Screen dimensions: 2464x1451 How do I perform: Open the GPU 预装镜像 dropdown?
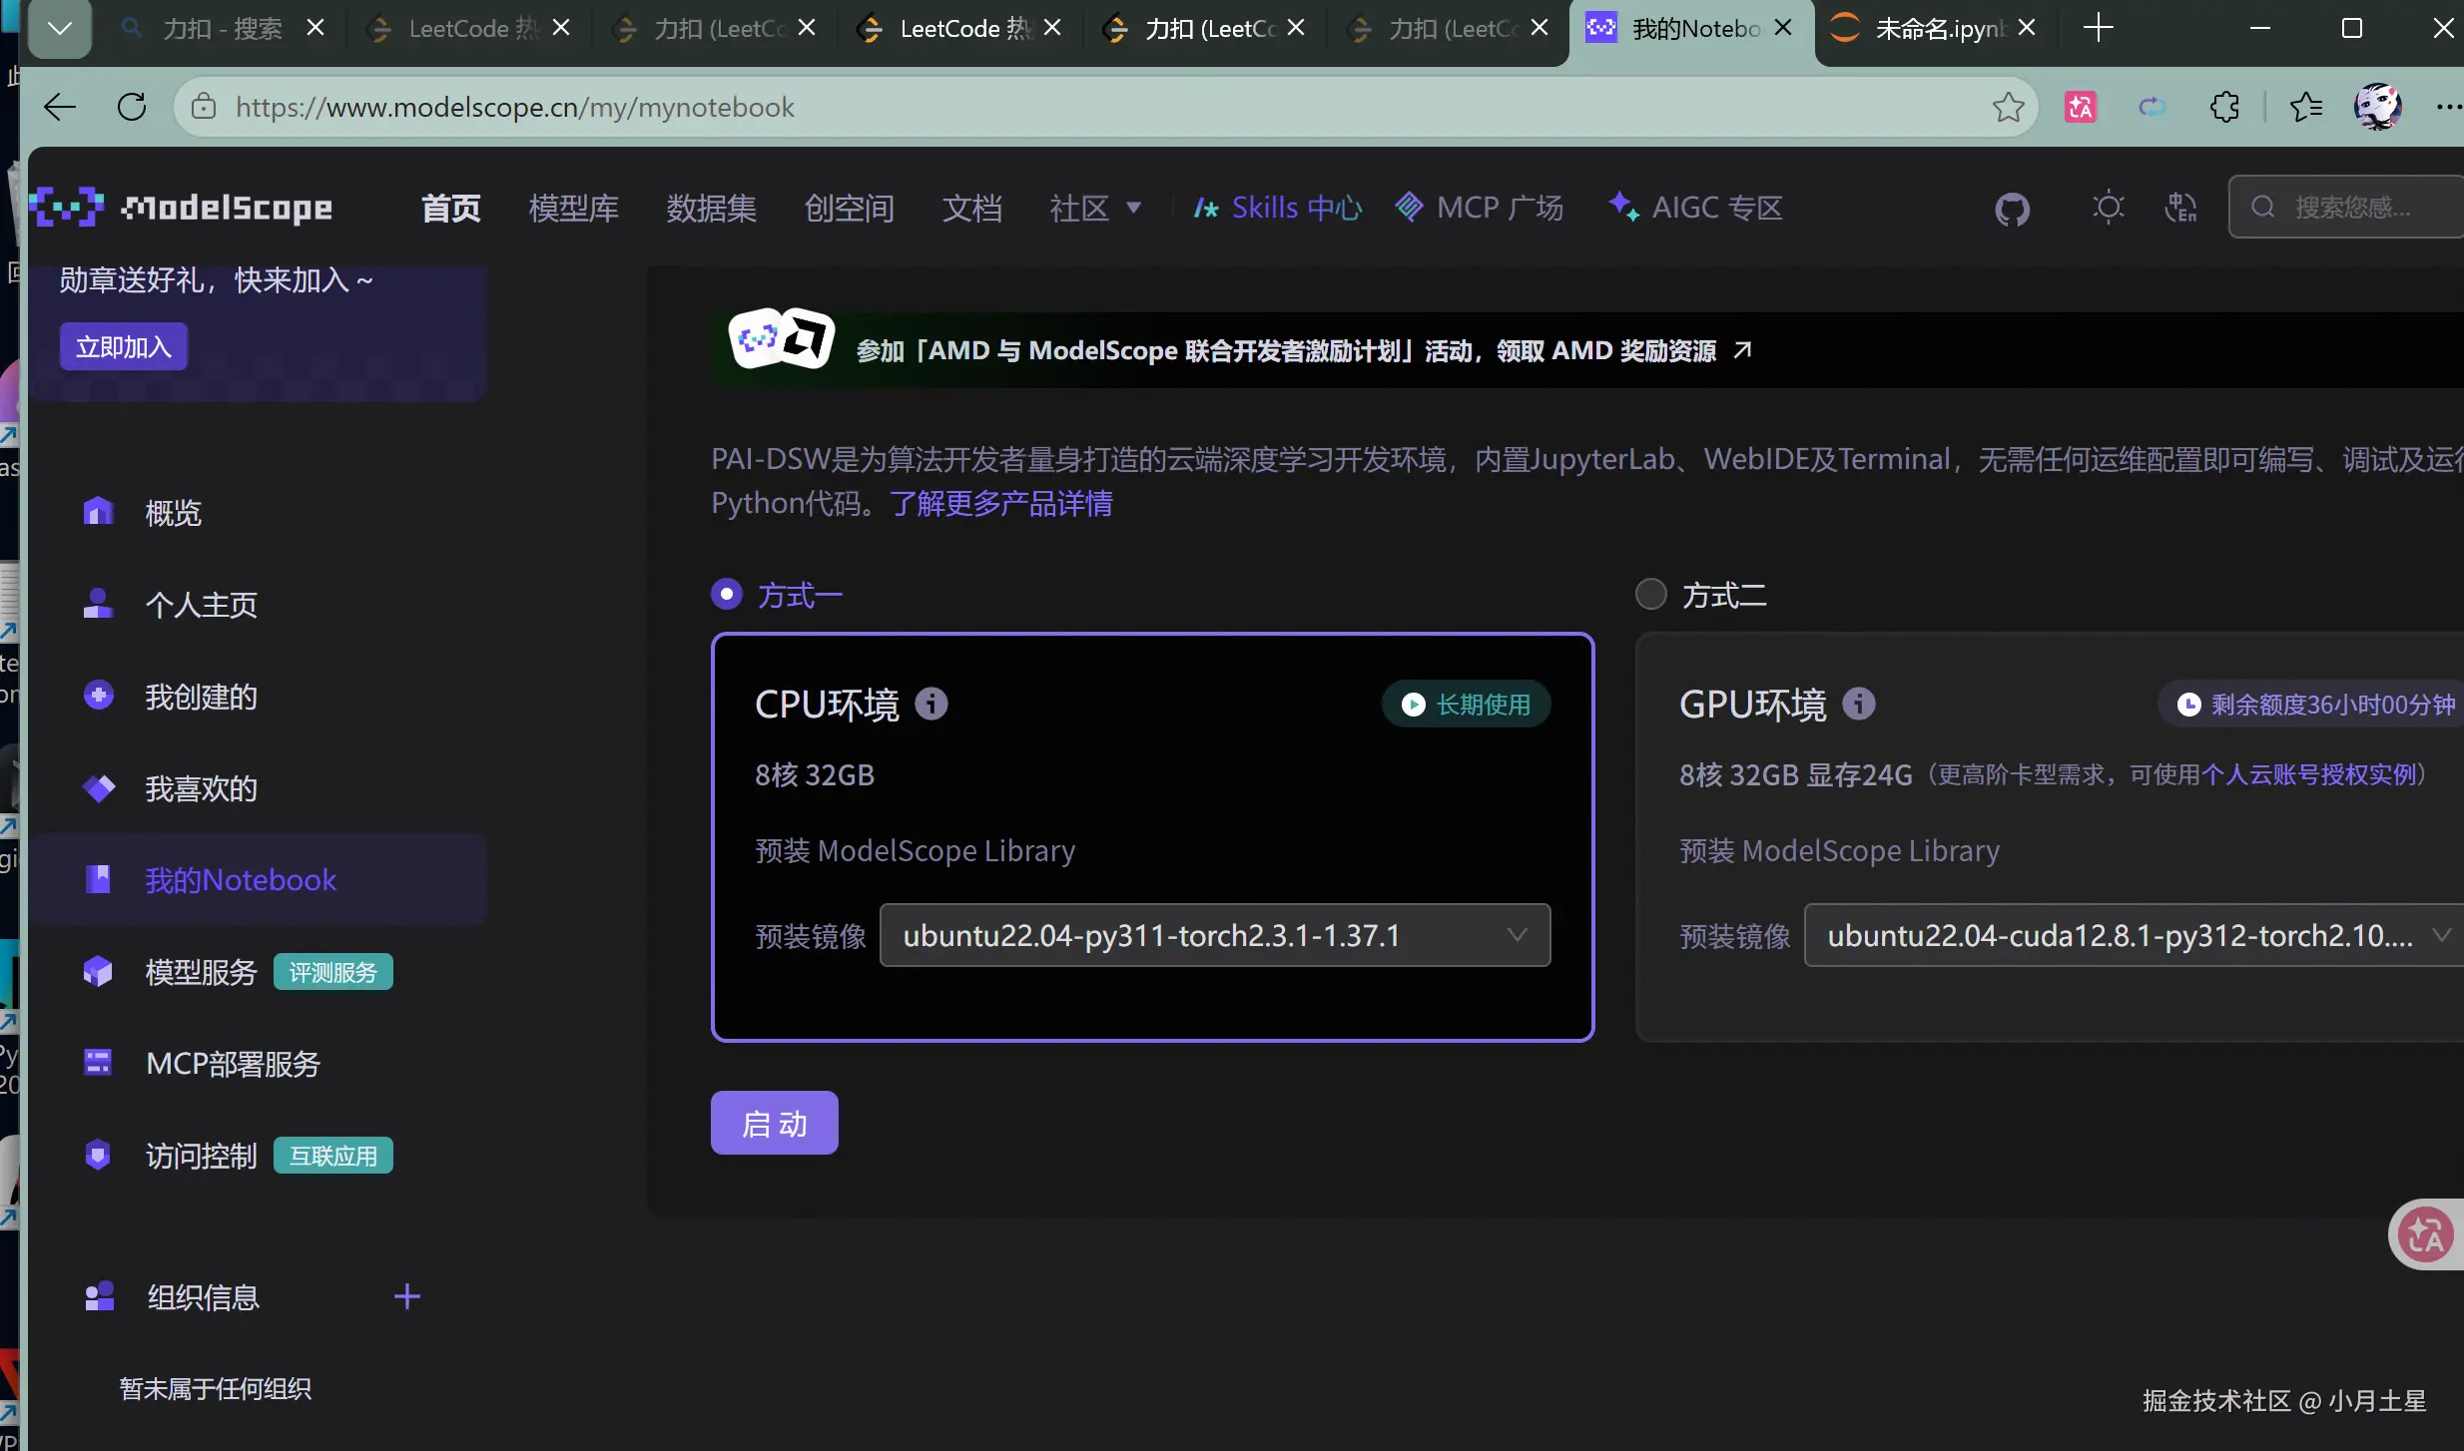tap(2134, 935)
